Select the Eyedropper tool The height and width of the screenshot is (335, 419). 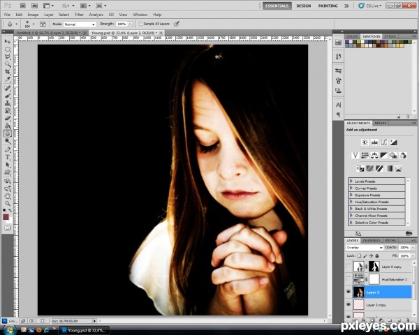pos(8,80)
